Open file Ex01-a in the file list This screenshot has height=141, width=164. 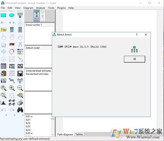pos(29,116)
